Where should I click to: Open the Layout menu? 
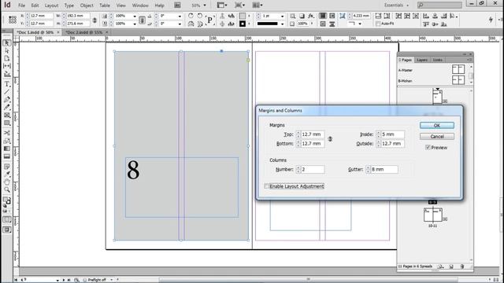click(51, 6)
